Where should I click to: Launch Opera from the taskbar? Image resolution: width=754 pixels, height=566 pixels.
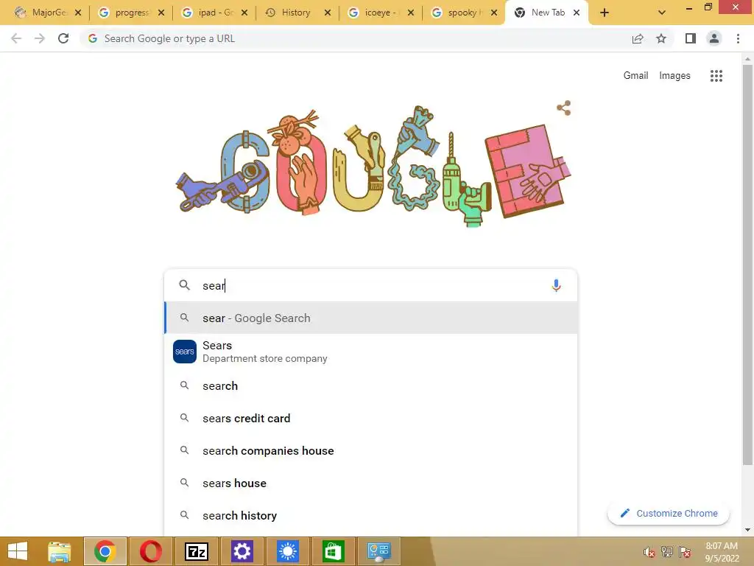pos(150,551)
